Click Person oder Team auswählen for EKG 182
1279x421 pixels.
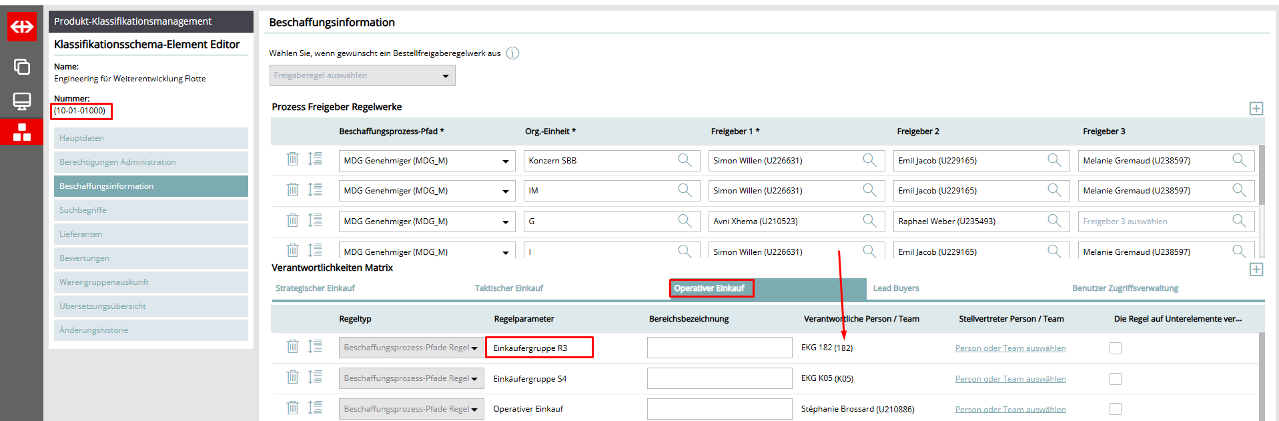coord(1010,348)
